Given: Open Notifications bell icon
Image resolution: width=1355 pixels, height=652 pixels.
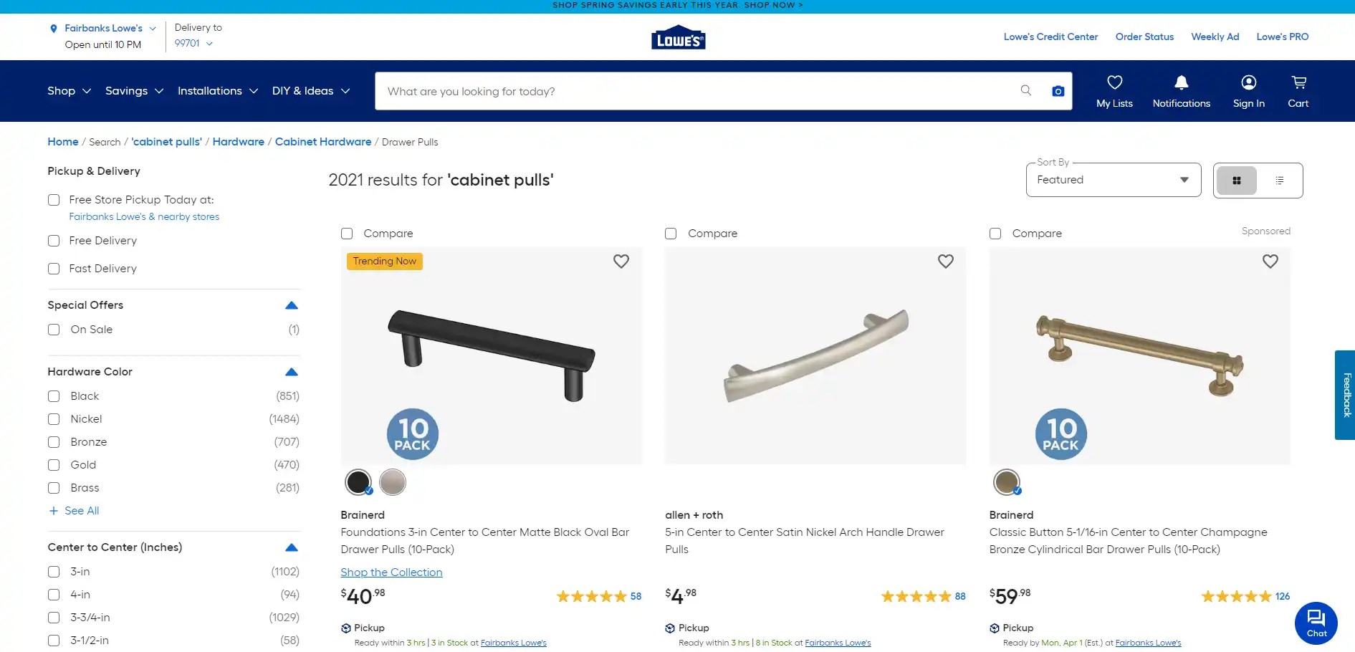Looking at the screenshot, I should click(1181, 82).
